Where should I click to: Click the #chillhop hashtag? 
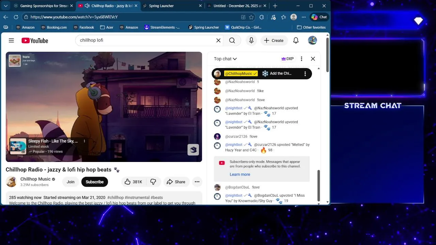pos(115,197)
